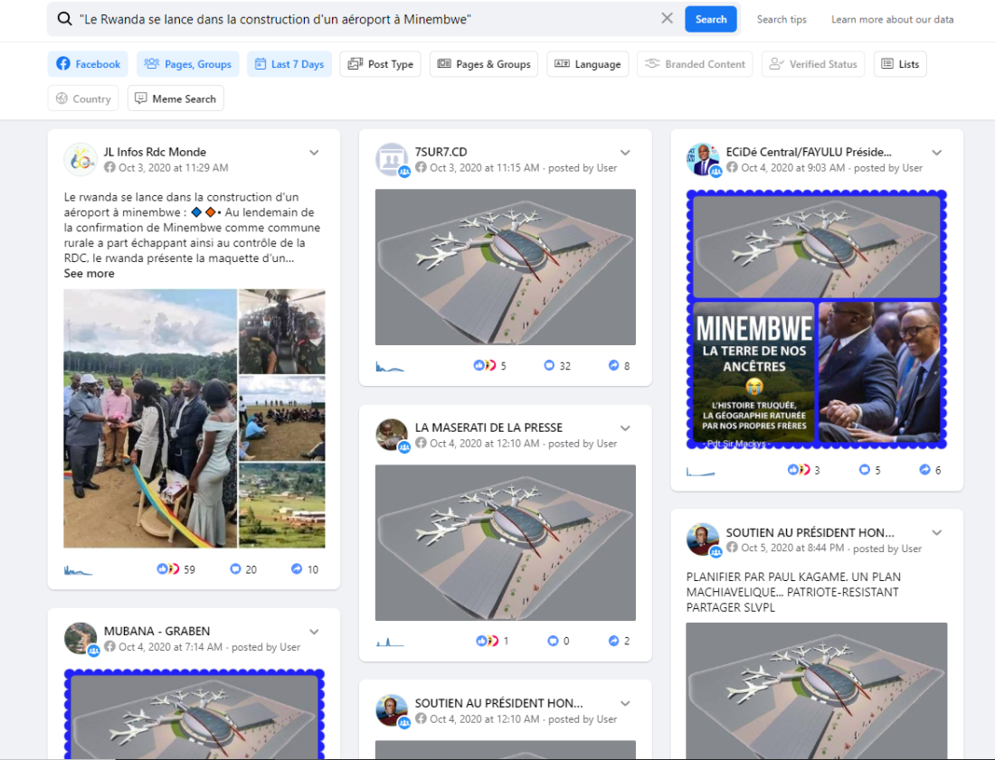Expand options for JL Infos Rdc Monde post
The image size is (995, 760).
point(314,153)
